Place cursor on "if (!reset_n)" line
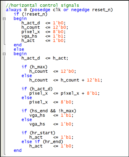 [x=31, y=14]
